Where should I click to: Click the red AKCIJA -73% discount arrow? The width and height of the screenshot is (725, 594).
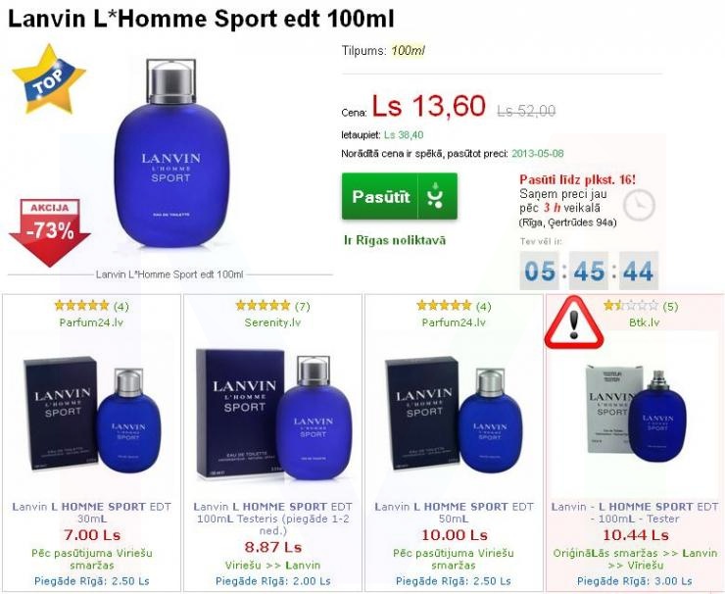click(50, 232)
